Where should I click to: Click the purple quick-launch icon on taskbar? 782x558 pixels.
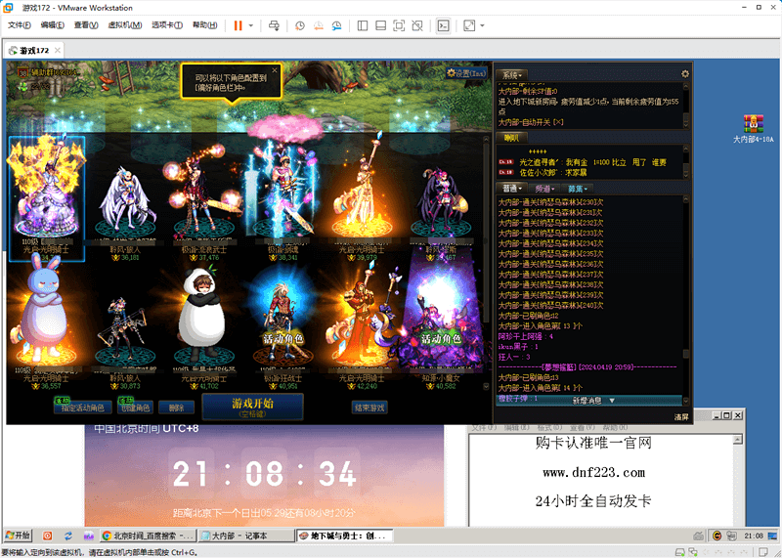click(89, 537)
